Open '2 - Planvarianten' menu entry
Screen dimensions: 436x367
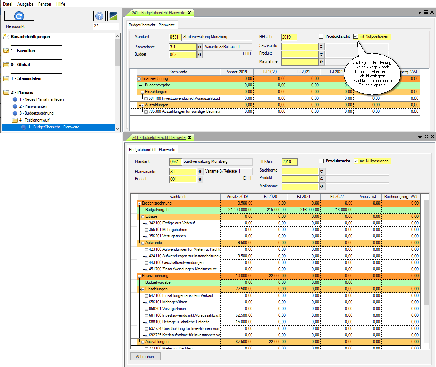pyautogui.click(x=33, y=106)
